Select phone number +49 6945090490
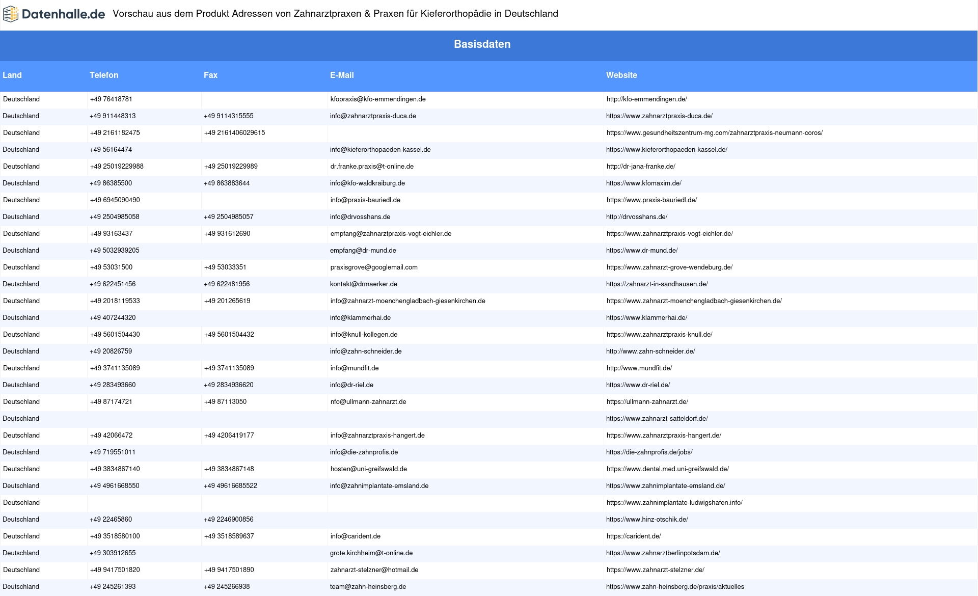Screen dimensions: 978x596 click(x=115, y=200)
